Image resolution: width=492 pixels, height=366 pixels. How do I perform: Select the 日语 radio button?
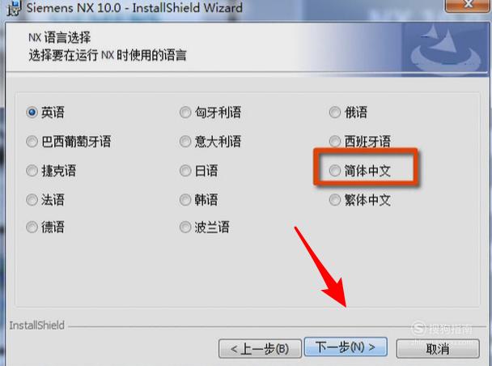185,171
